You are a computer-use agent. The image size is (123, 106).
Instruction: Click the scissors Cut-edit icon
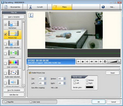31,7
